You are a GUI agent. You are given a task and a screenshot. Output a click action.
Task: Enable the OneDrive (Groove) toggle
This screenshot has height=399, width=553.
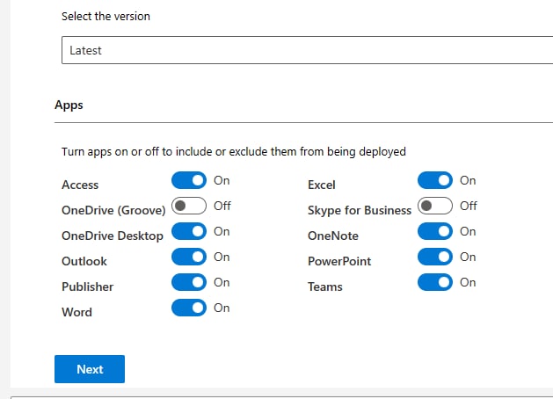(x=189, y=206)
